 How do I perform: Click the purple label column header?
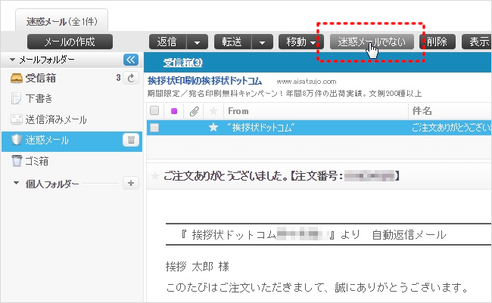click(x=174, y=111)
